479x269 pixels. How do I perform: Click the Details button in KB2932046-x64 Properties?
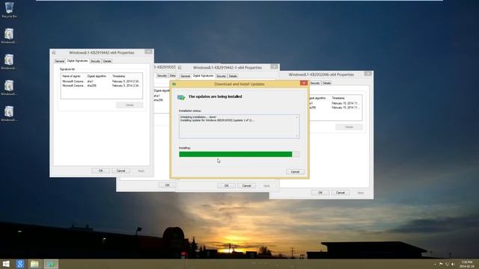[x=350, y=127]
